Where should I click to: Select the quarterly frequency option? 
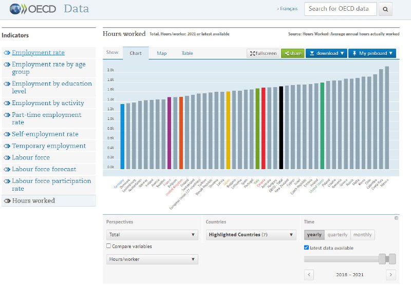[x=338, y=235]
